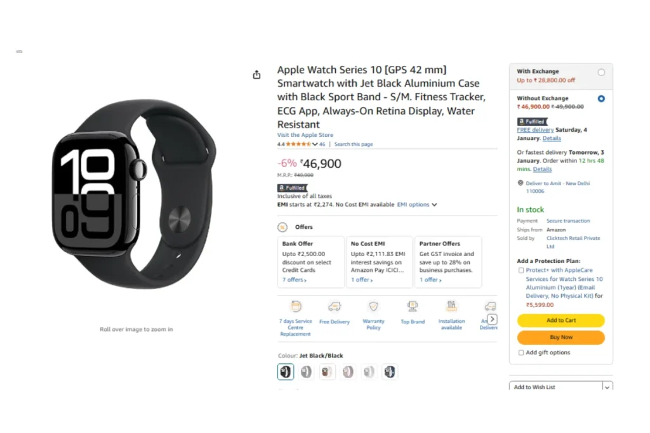Open the Installation available icon
The height and width of the screenshot is (433, 650).
point(451,306)
